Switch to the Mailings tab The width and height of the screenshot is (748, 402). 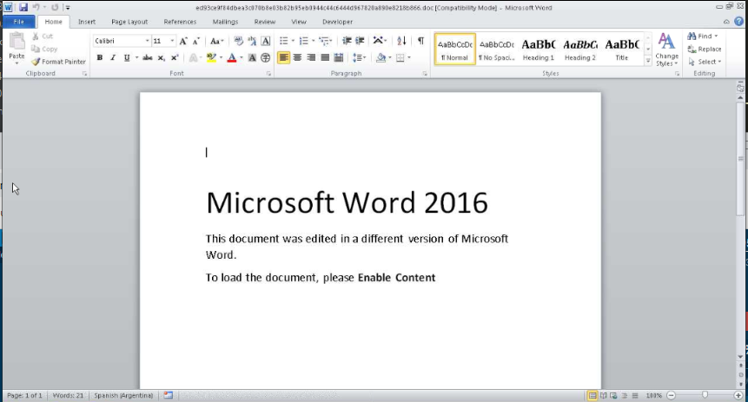225,22
